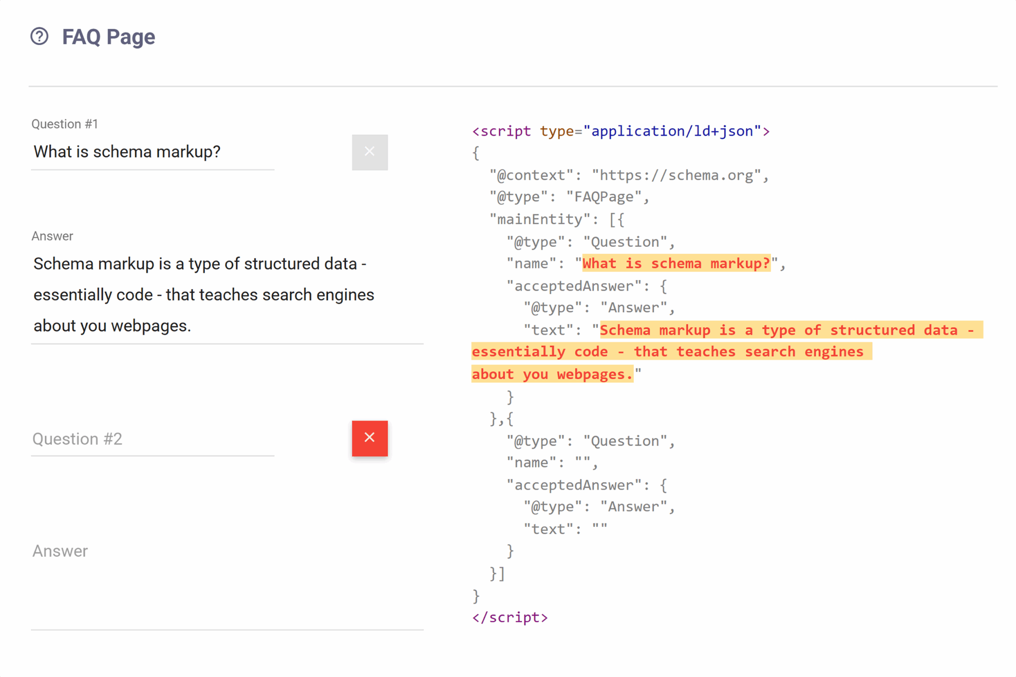
Task: Click the "@type": "FAQPage" line
Action: [x=569, y=197]
